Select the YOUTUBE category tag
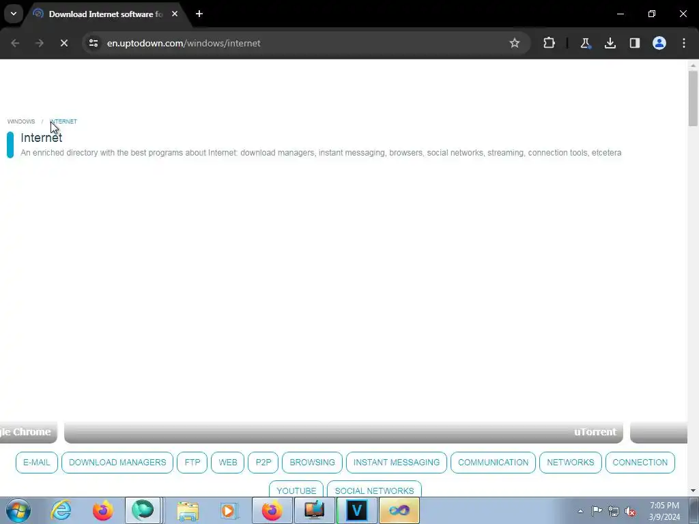 click(x=296, y=489)
